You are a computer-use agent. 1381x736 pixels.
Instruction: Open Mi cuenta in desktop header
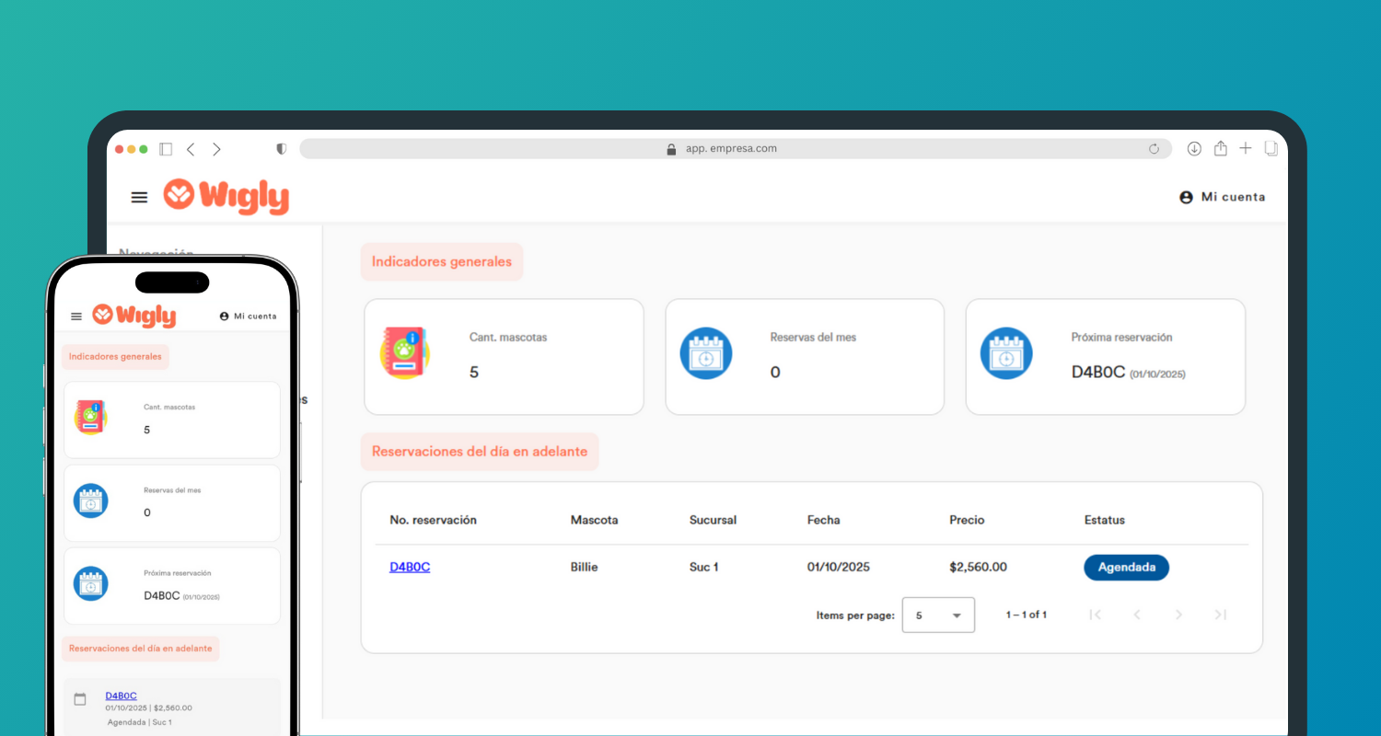point(1222,197)
